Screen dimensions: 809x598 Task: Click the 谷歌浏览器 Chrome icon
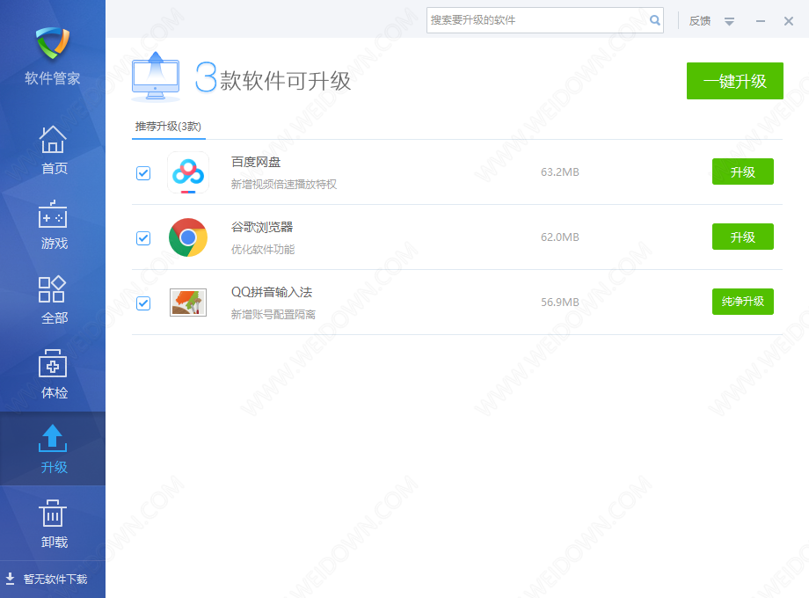188,237
